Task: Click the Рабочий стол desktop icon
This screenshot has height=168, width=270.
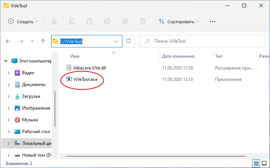Action: click(17, 132)
